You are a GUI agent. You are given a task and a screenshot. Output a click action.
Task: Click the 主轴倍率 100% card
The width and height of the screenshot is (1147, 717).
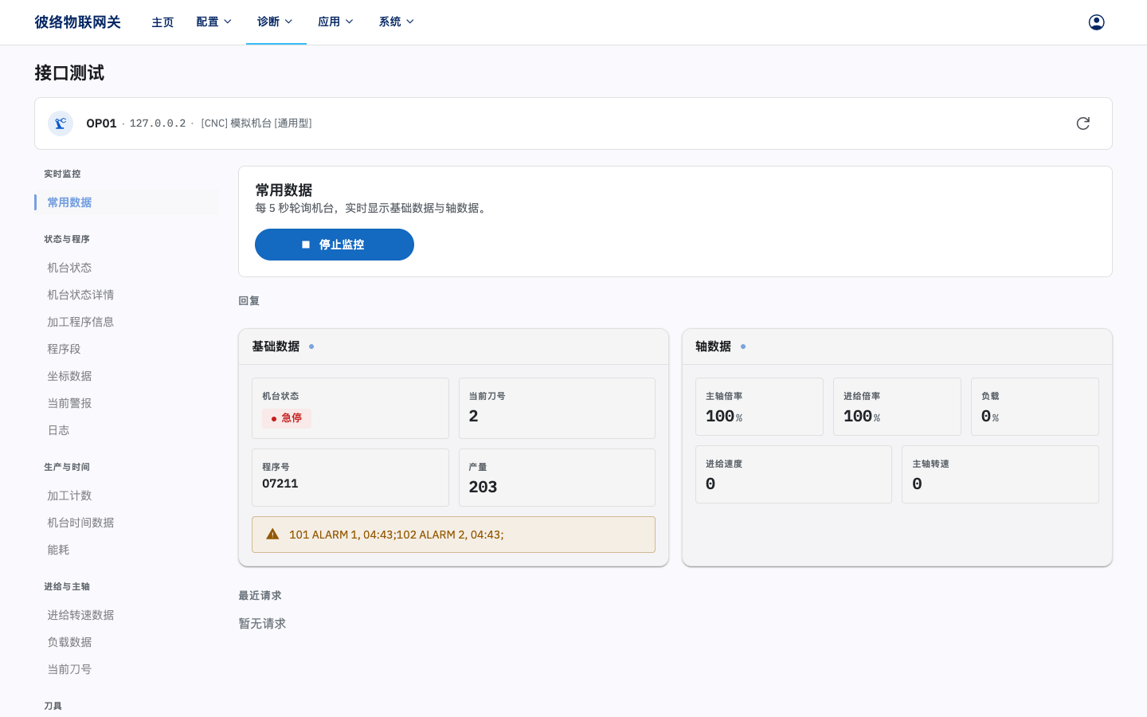point(759,406)
